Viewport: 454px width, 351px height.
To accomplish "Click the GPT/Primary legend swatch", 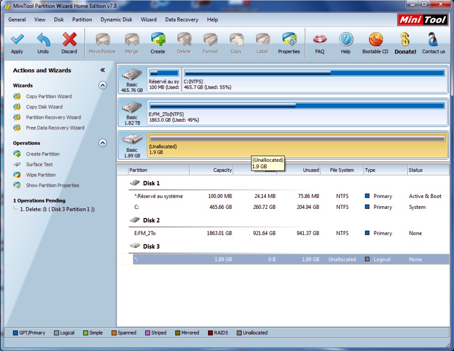I will tap(16, 333).
